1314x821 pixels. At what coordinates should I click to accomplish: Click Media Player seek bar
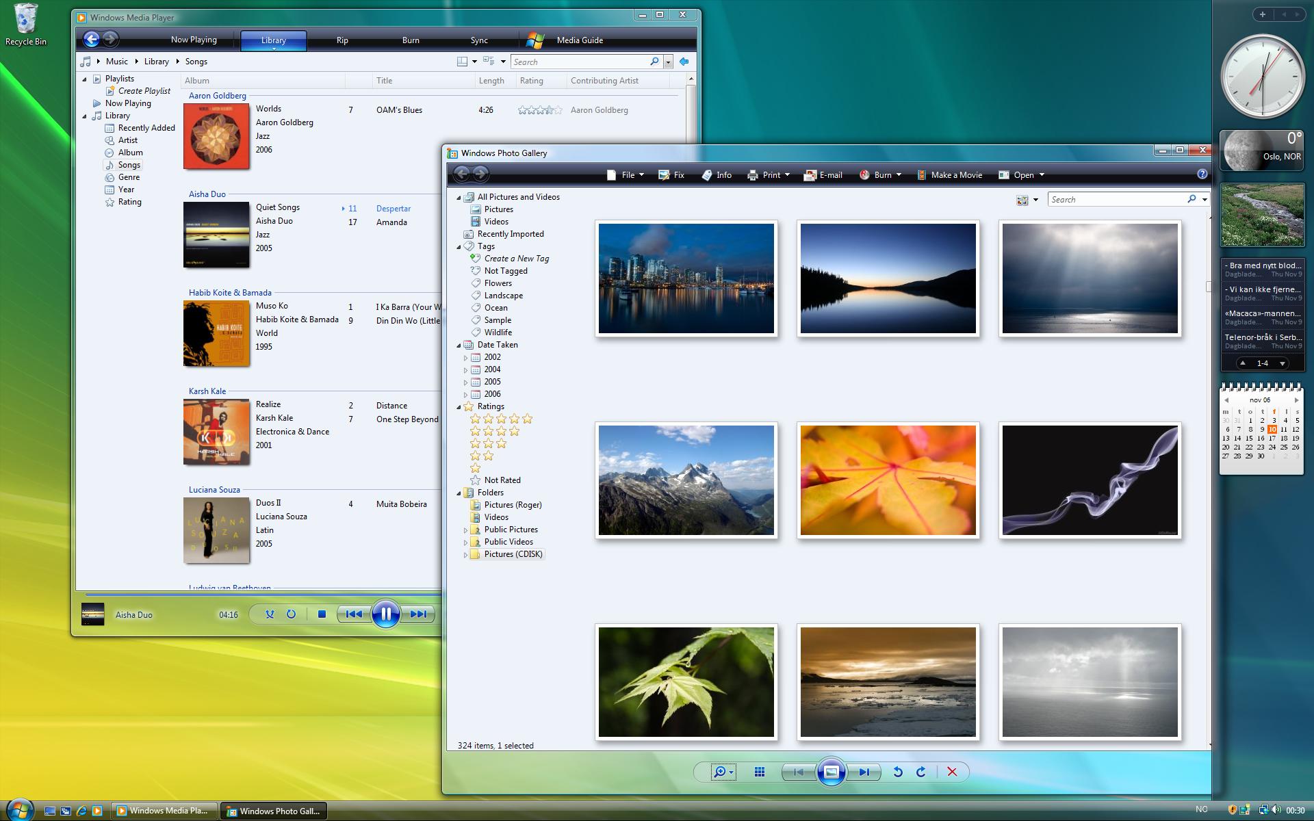point(263,594)
